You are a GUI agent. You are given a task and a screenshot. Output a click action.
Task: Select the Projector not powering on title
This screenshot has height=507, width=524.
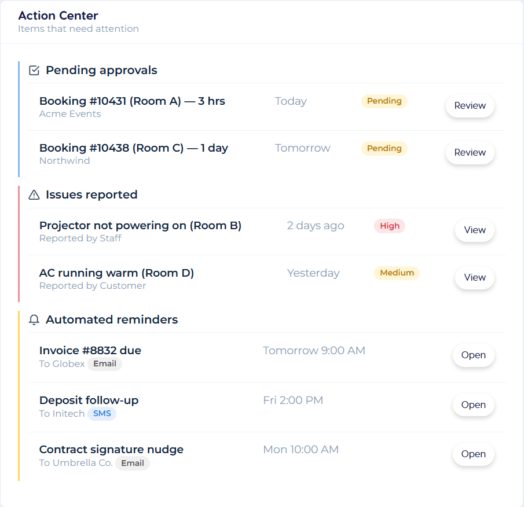[x=140, y=226]
